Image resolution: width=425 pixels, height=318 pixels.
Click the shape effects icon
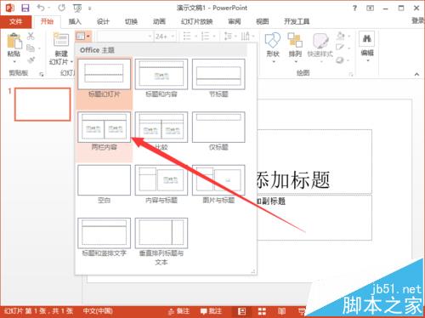point(340,60)
